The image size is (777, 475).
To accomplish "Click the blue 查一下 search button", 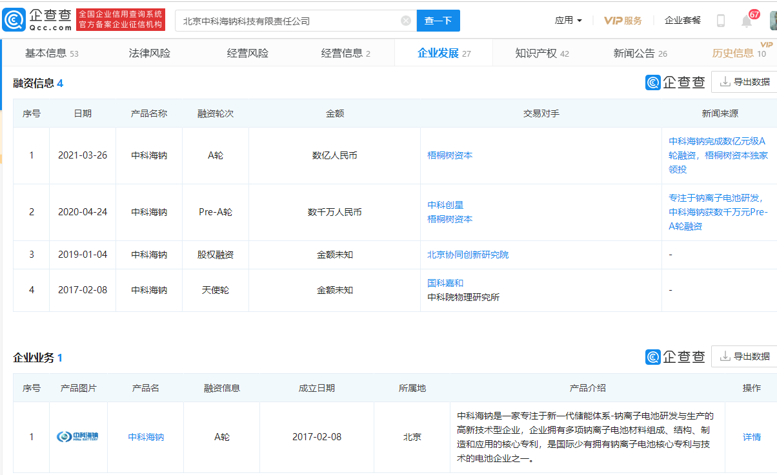I will tap(438, 20).
